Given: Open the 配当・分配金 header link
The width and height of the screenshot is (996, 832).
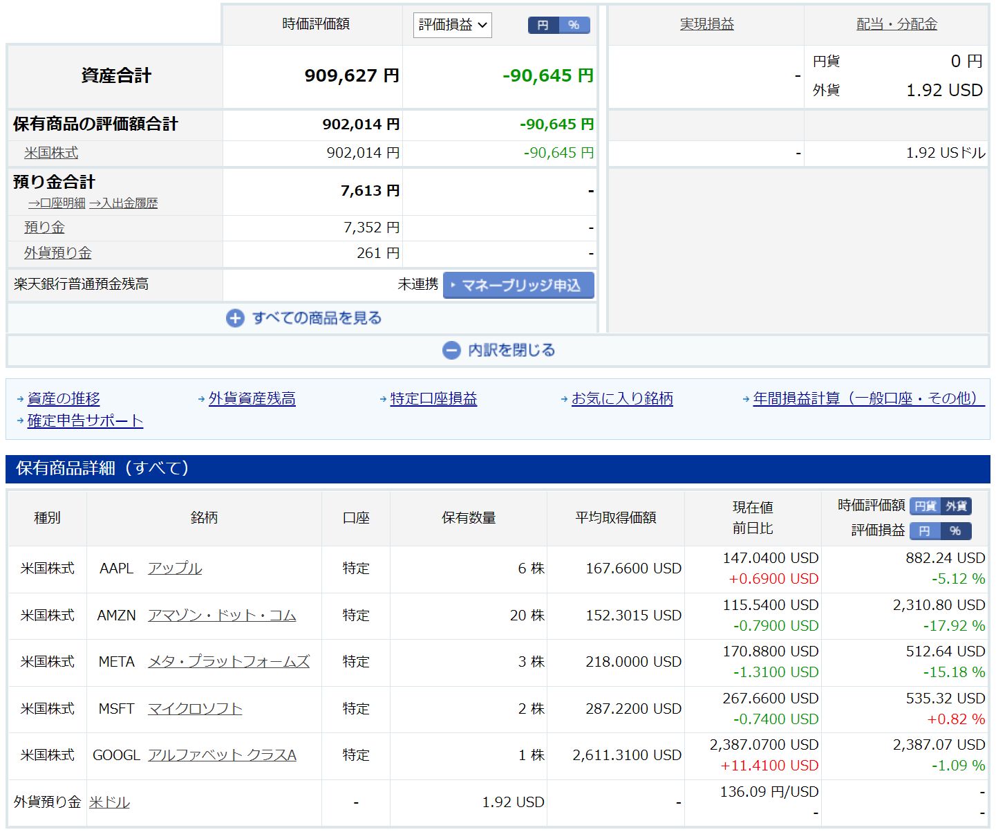Looking at the screenshot, I should point(896,24).
